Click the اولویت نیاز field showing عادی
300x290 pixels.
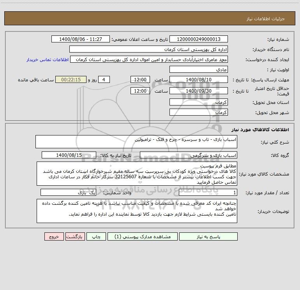[199, 69]
